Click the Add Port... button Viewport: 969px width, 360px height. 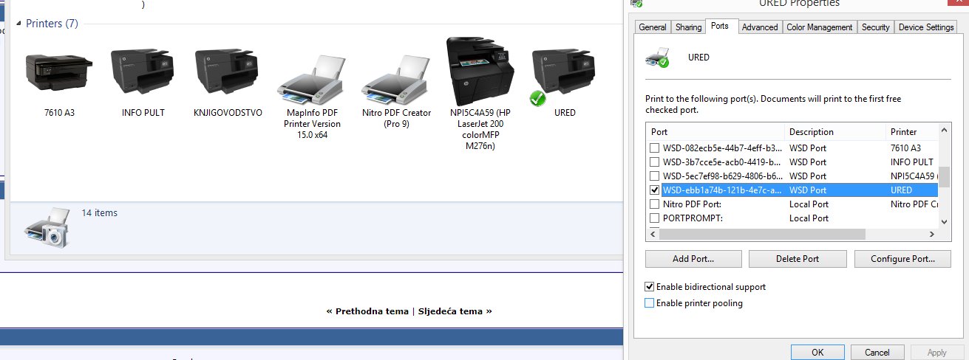[x=693, y=259]
